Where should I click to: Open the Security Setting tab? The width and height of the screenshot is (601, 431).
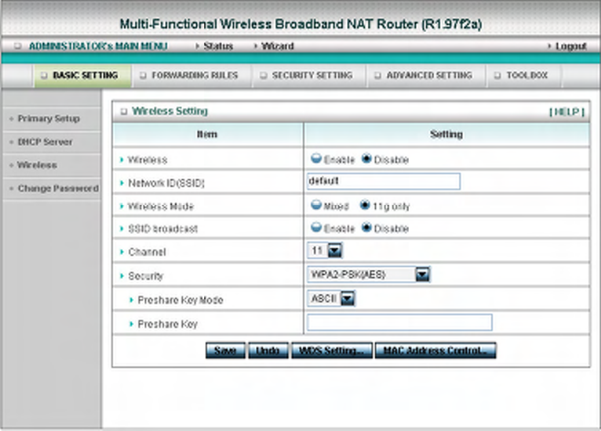click(x=309, y=75)
